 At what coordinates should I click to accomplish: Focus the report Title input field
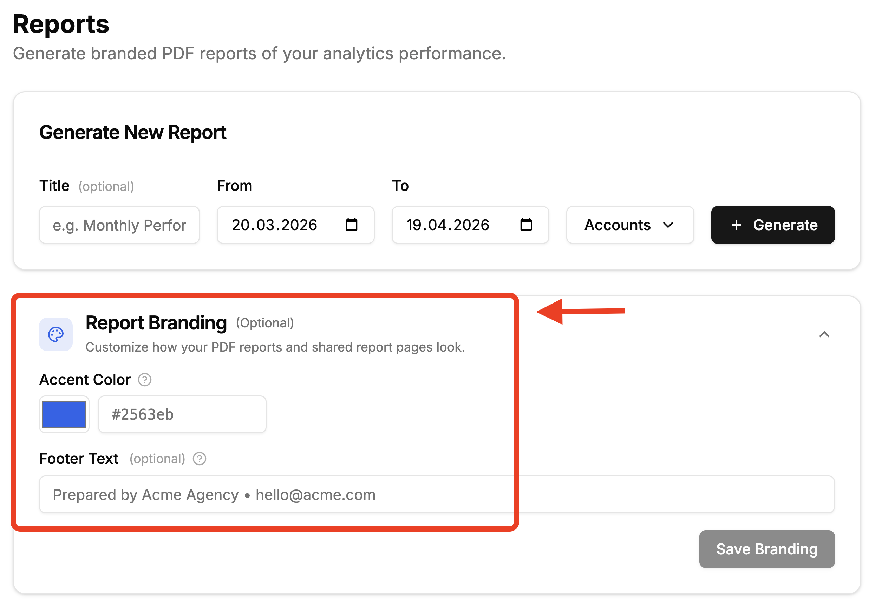[x=119, y=225]
